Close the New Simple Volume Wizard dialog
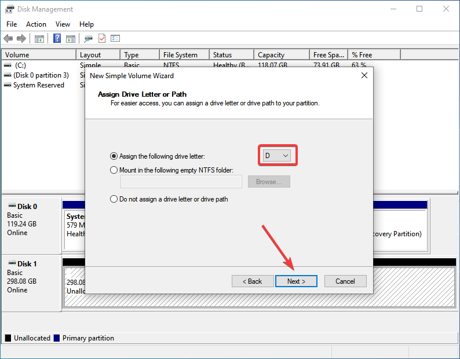 [364, 75]
